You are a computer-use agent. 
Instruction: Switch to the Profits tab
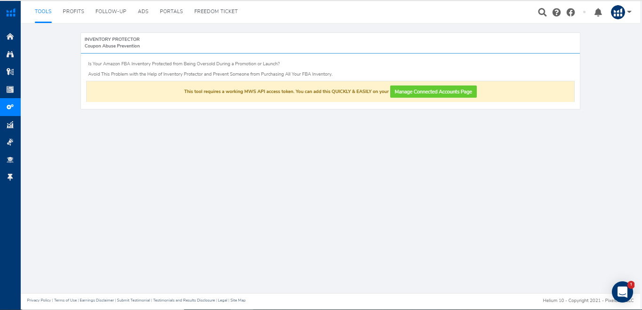[x=73, y=11]
